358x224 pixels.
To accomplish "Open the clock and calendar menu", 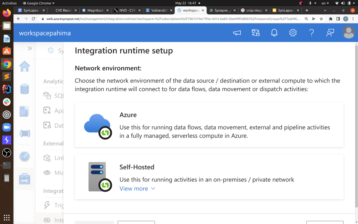I will point(188,3).
